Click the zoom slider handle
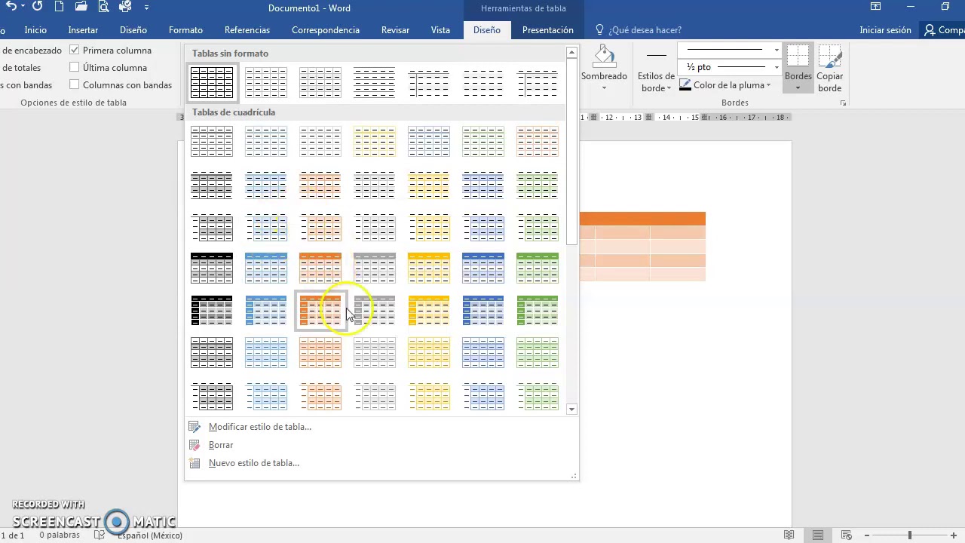This screenshot has height=543, width=965. (909, 535)
